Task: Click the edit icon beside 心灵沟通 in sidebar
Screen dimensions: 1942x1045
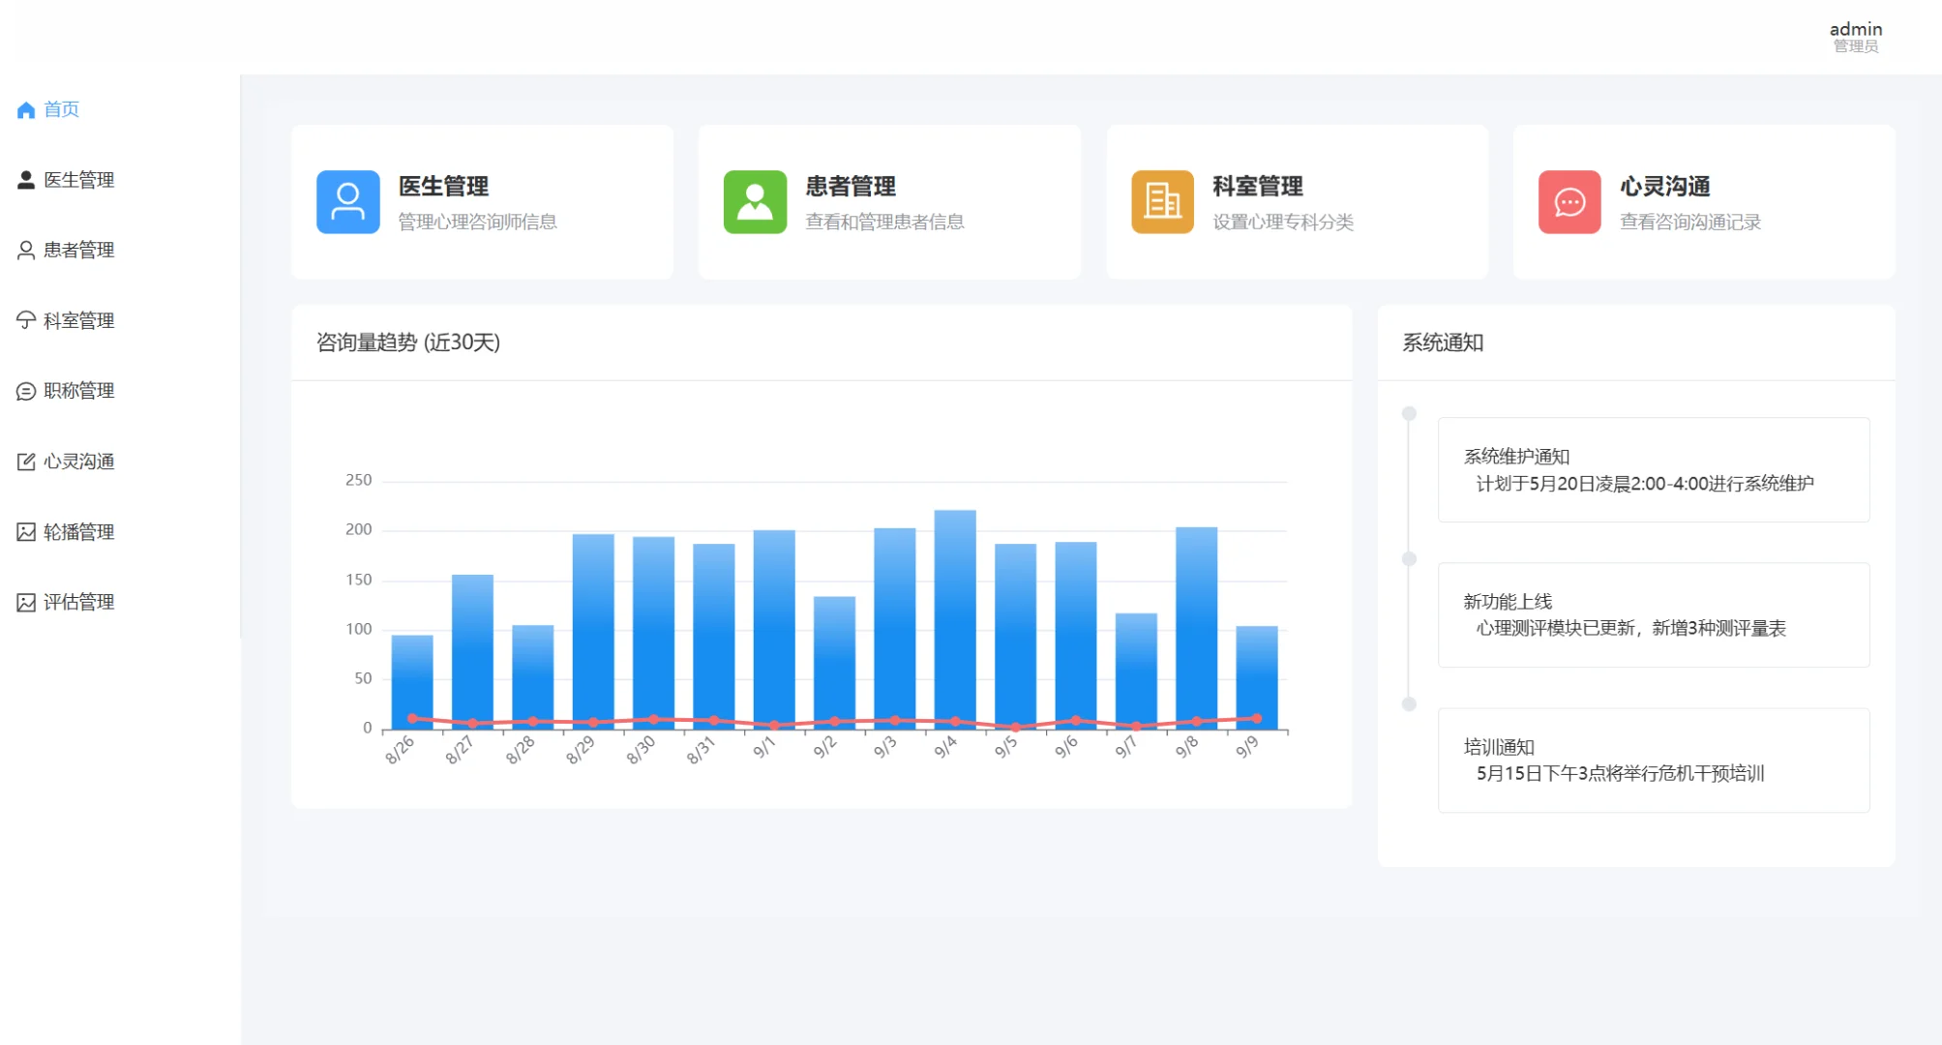Action: pyautogui.click(x=24, y=461)
